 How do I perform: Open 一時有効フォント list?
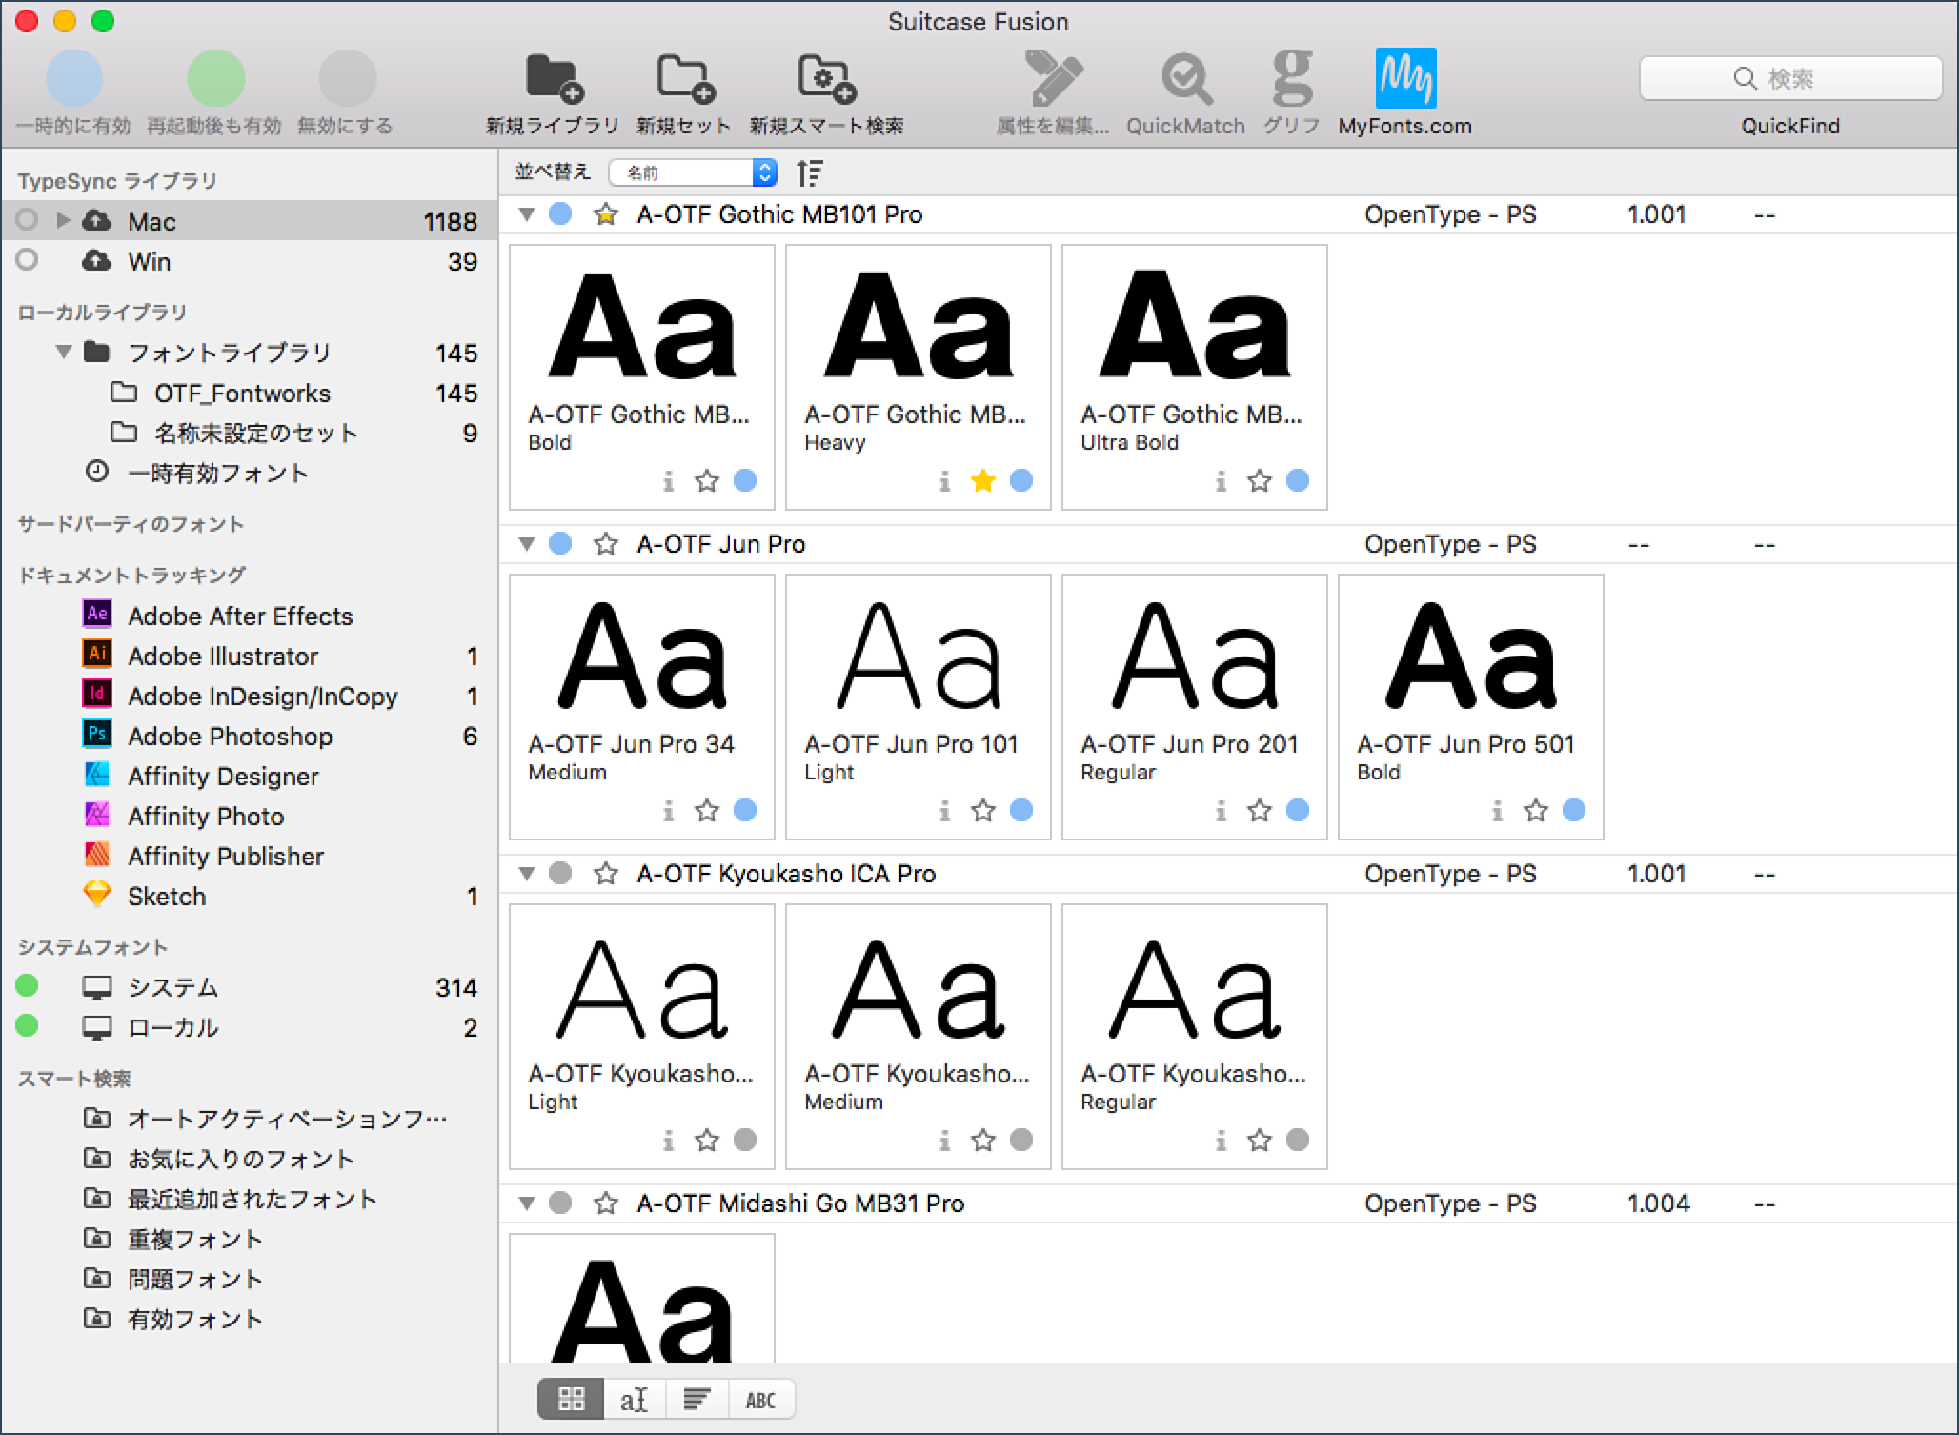pos(248,473)
